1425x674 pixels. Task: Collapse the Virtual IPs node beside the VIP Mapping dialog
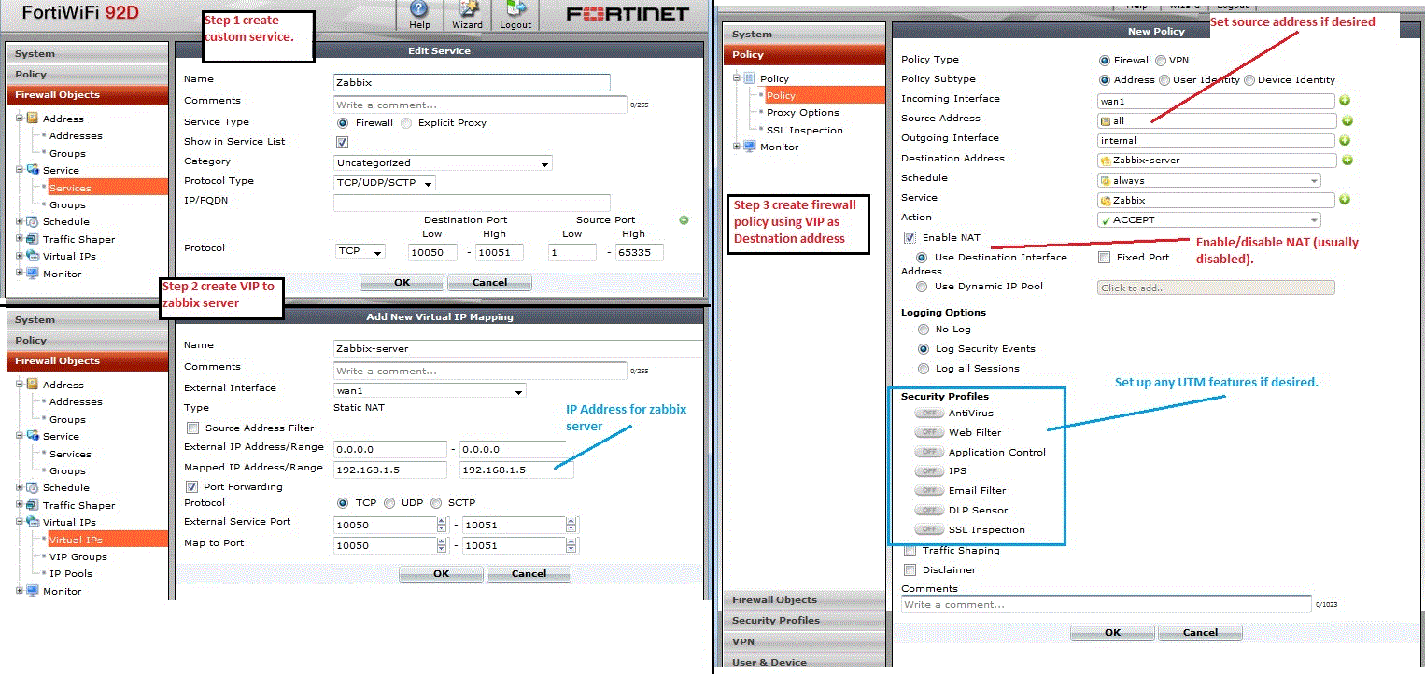point(21,522)
